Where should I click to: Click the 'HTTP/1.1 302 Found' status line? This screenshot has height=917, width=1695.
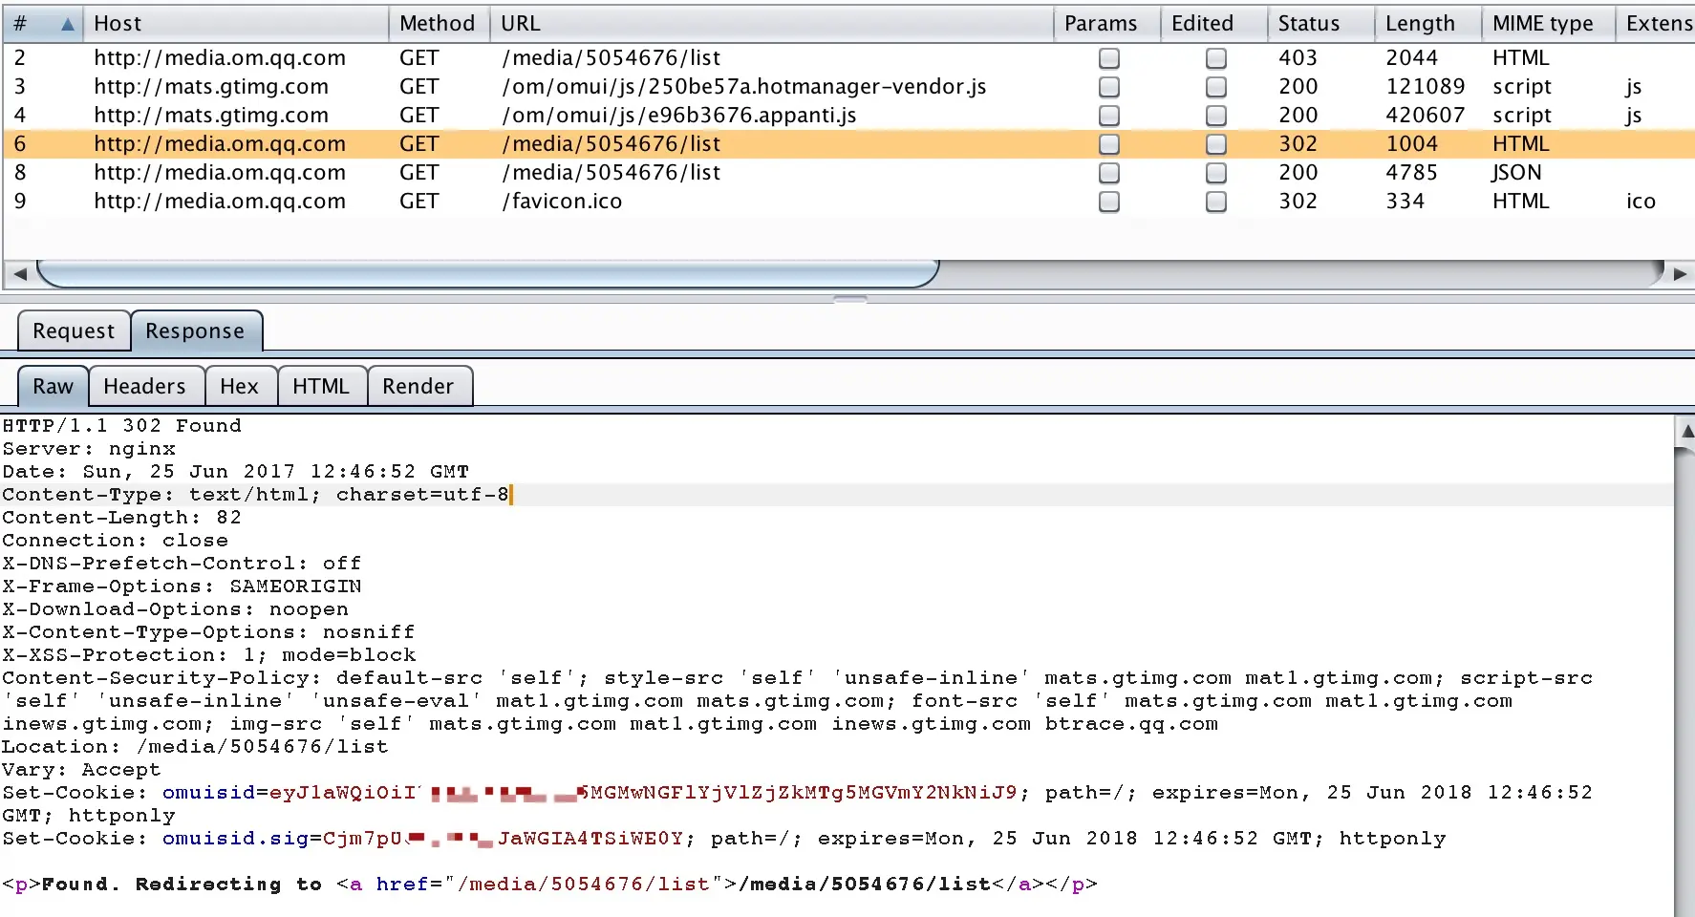point(121,426)
